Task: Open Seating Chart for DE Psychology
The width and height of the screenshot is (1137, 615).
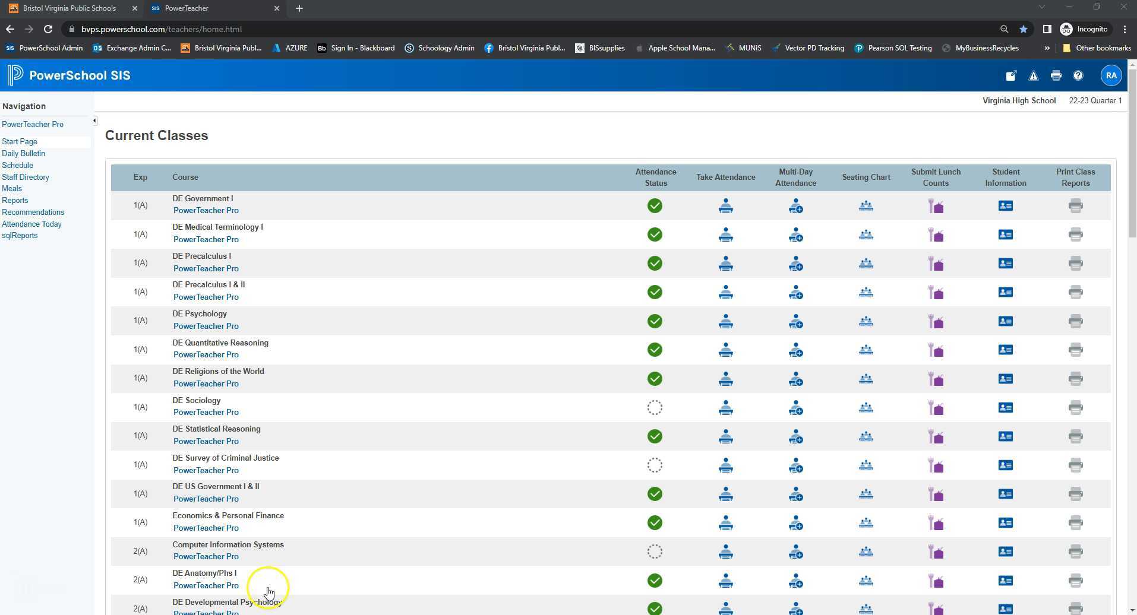Action: pyautogui.click(x=866, y=321)
